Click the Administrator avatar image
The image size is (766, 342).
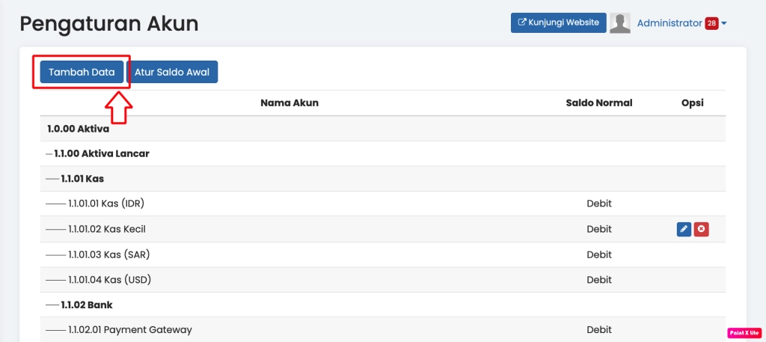[620, 23]
